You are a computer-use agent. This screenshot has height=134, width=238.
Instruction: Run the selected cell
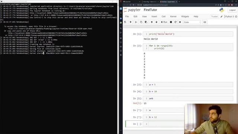[164, 22]
